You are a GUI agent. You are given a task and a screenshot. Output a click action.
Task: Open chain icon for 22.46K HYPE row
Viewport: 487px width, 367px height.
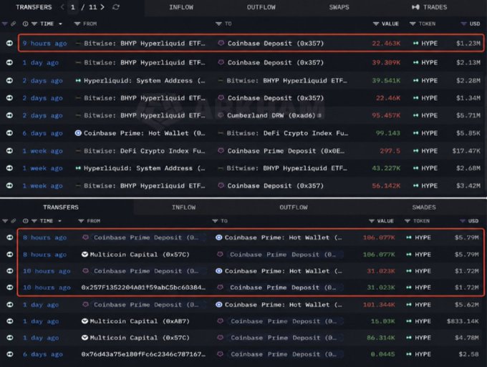9,98
